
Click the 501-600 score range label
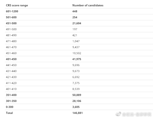click(11, 17)
